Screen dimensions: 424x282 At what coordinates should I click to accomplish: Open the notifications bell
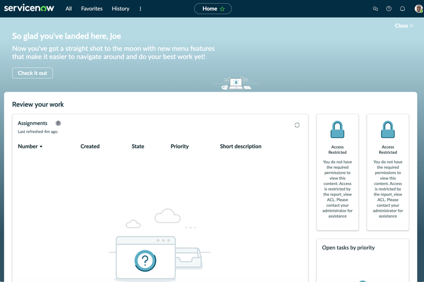point(403,9)
